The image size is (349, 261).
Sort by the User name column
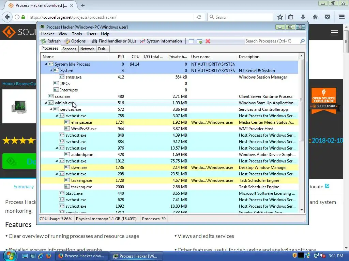tap(213, 57)
